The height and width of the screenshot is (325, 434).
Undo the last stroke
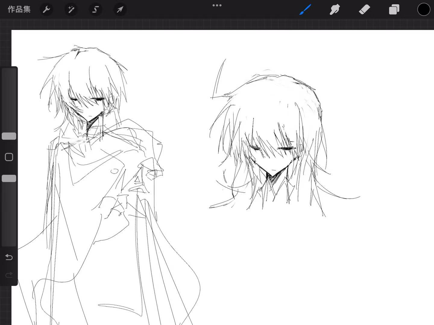tap(9, 257)
